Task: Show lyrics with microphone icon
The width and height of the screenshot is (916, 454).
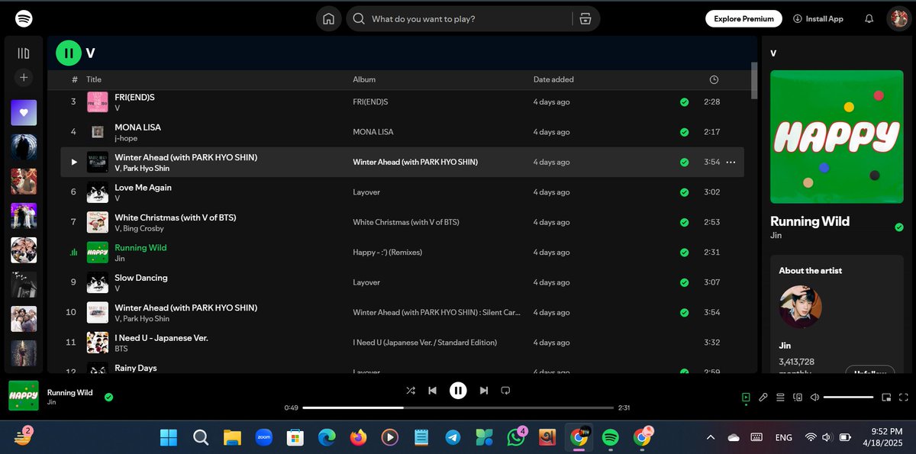Action: [763, 397]
